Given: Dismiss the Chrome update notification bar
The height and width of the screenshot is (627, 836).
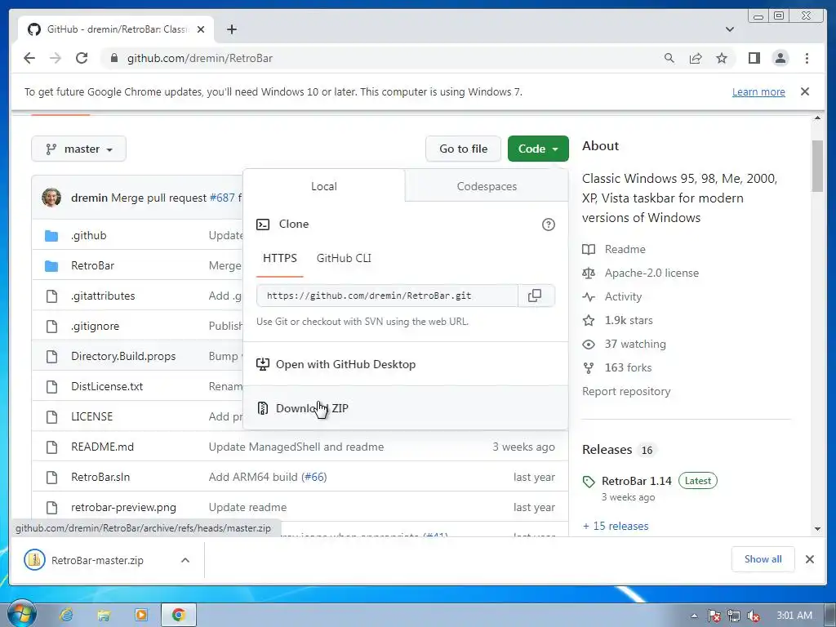Looking at the screenshot, I should coord(804,91).
